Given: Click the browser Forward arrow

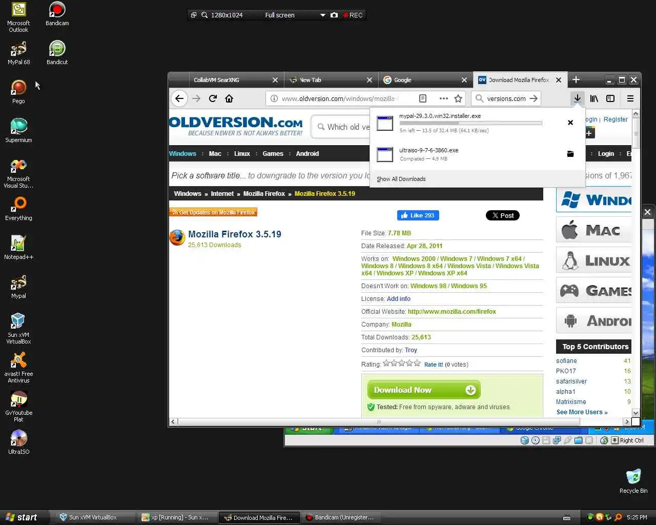Looking at the screenshot, I should [196, 98].
